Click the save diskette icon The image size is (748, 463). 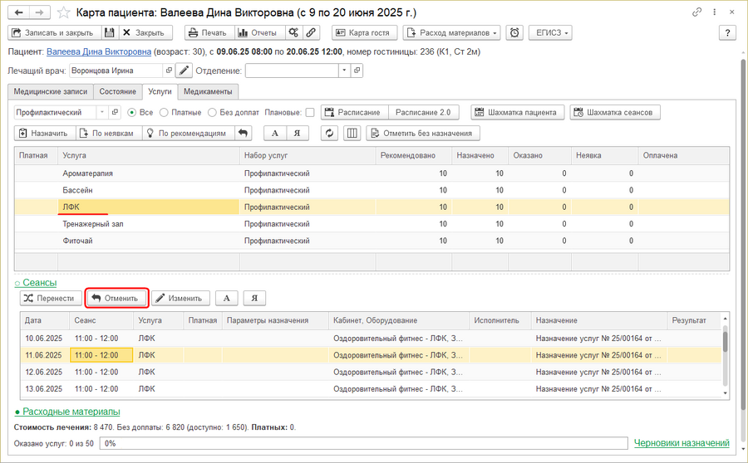109,33
